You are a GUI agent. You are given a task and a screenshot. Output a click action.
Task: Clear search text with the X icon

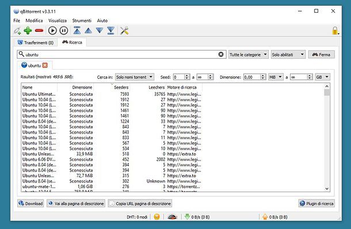coord(221,55)
